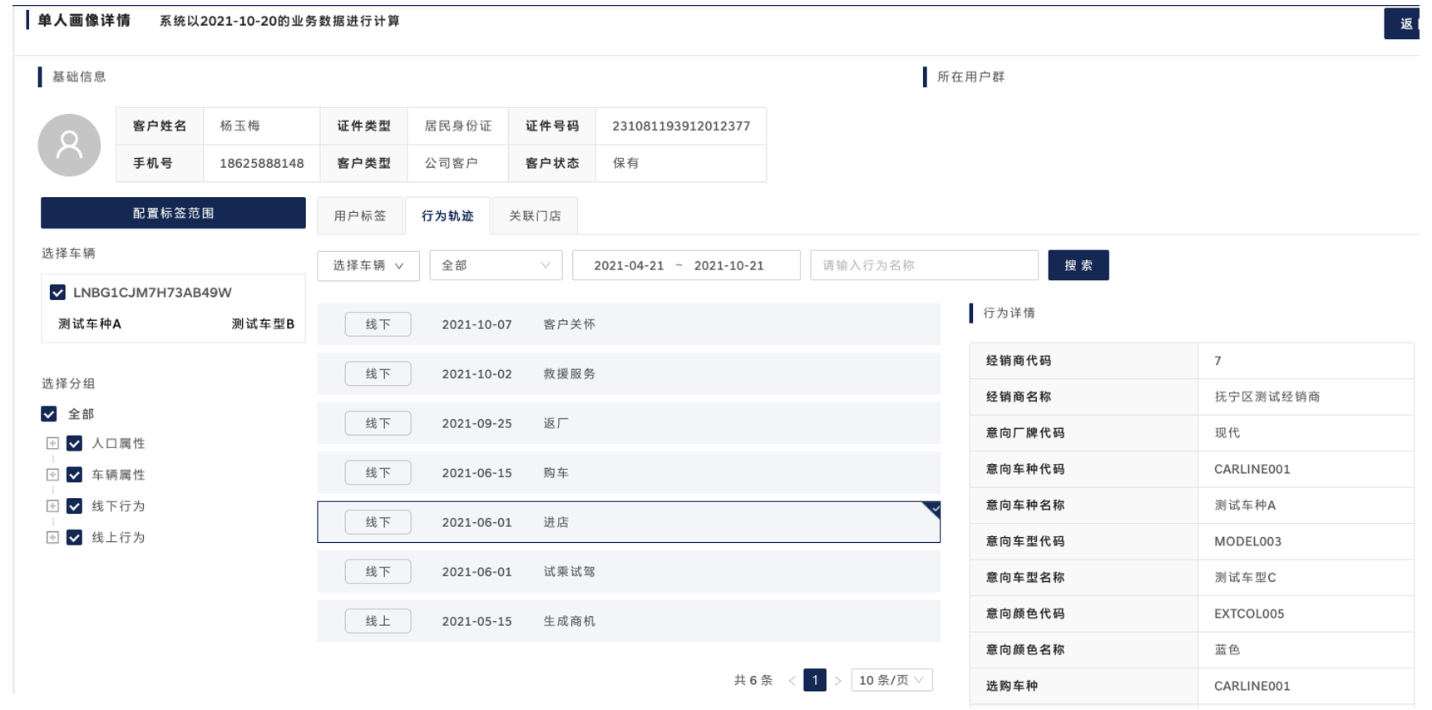Switch to the 用户标签 tab
1432x710 pixels.
(x=360, y=216)
